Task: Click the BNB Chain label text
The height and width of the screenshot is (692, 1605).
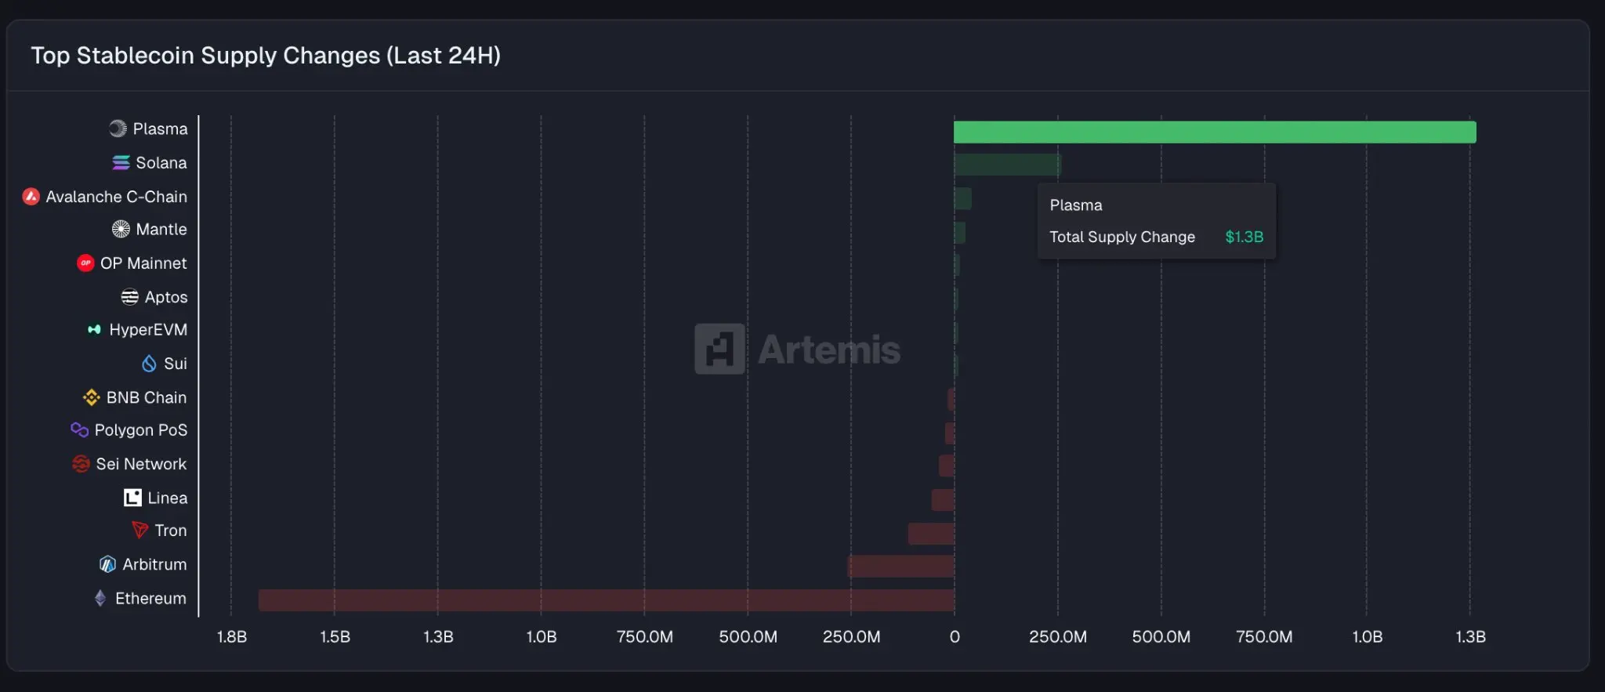Action: (147, 397)
